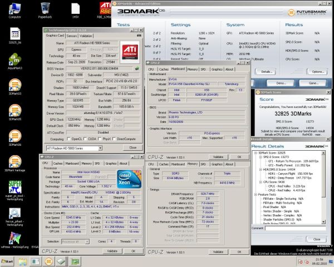Click OK in CPU-Z Mainboard window

coord(239,157)
